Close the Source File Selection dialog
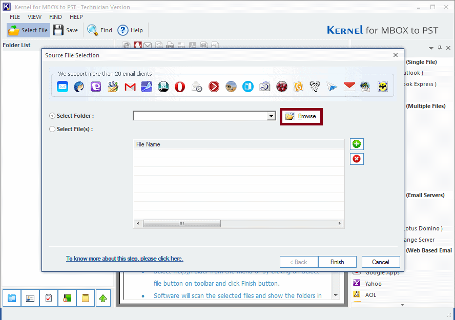The width and height of the screenshot is (455, 320). tap(396, 55)
